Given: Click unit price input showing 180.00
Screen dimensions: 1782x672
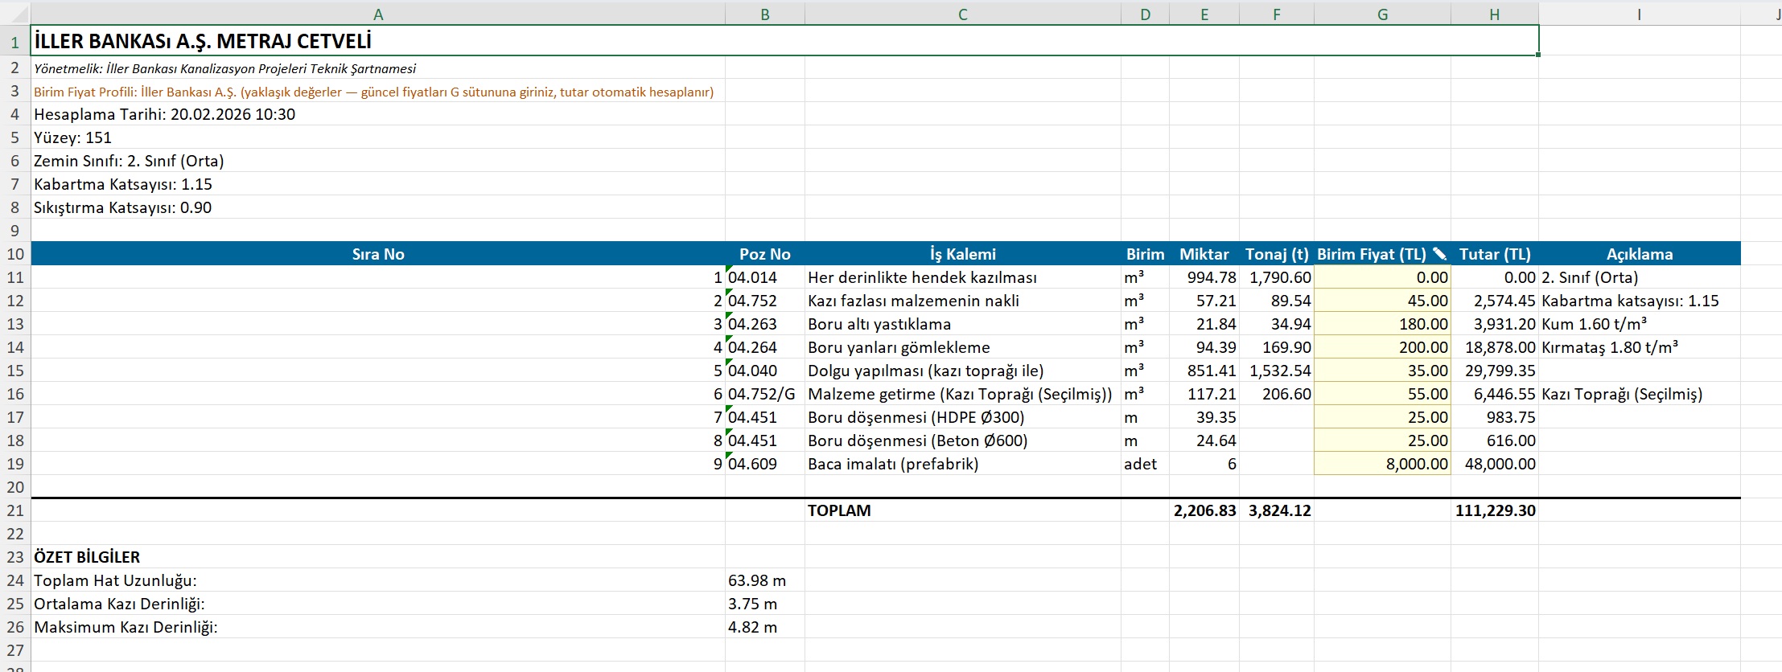Looking at the screenshot, I should [1382, 324].
